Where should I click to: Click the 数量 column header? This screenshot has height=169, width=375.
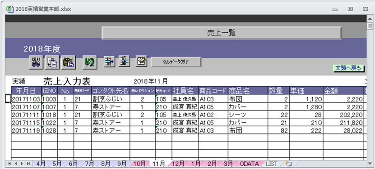click(x=278, y=91)
